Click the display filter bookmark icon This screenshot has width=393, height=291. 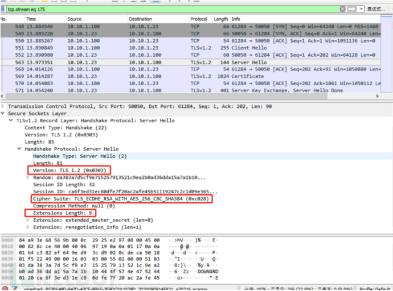tap(3, 9)
